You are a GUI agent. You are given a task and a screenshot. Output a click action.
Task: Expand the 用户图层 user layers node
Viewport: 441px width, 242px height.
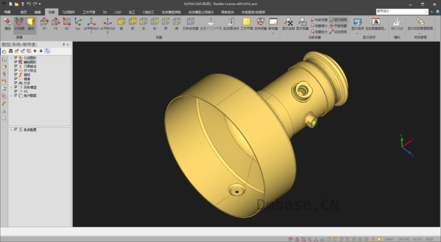(x=11, y=96)
